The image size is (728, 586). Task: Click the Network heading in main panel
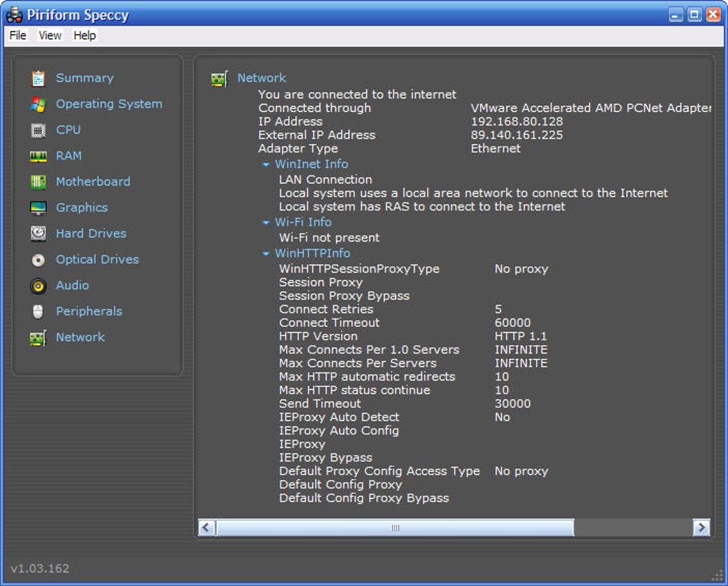coord(262,78)
